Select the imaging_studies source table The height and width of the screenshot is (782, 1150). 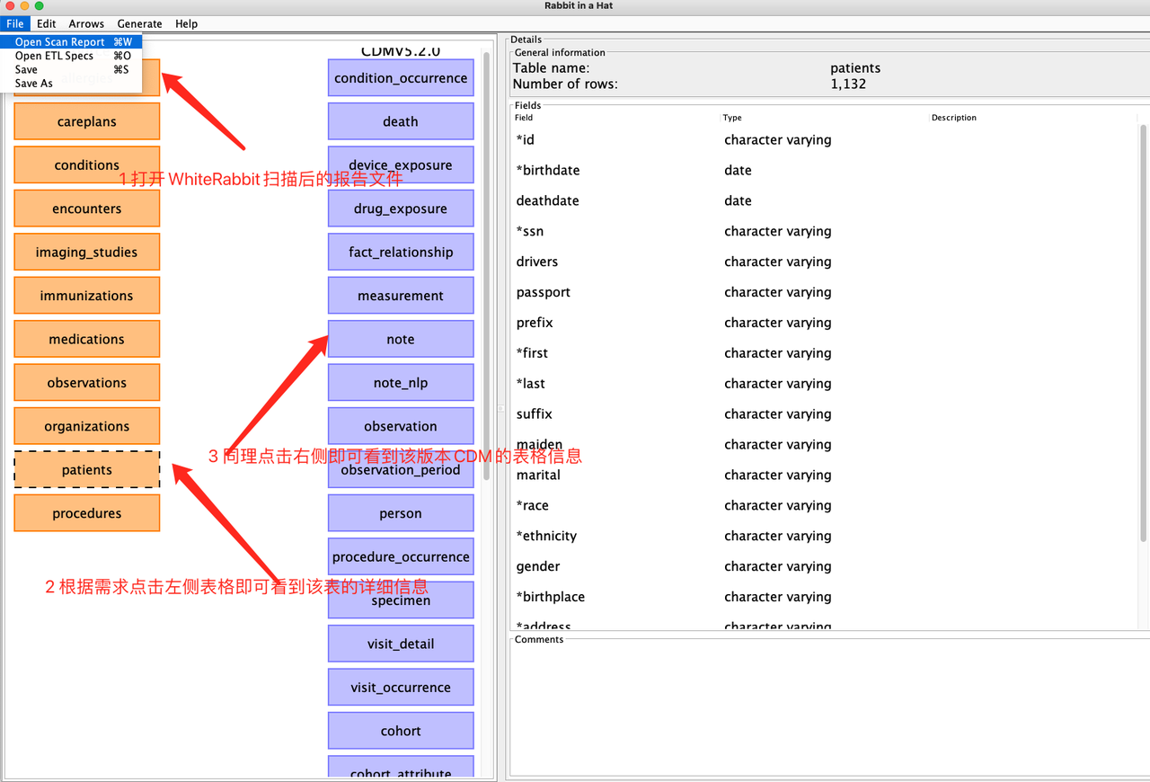[x=86, y=252]
